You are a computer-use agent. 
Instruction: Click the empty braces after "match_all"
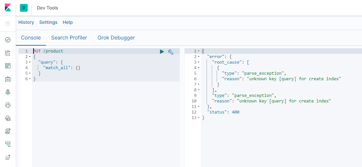pyautogui.click(x=78, y=68)
